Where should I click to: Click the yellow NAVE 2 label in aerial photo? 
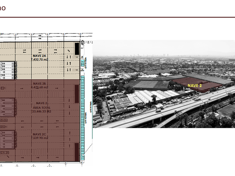click(195, 85)
